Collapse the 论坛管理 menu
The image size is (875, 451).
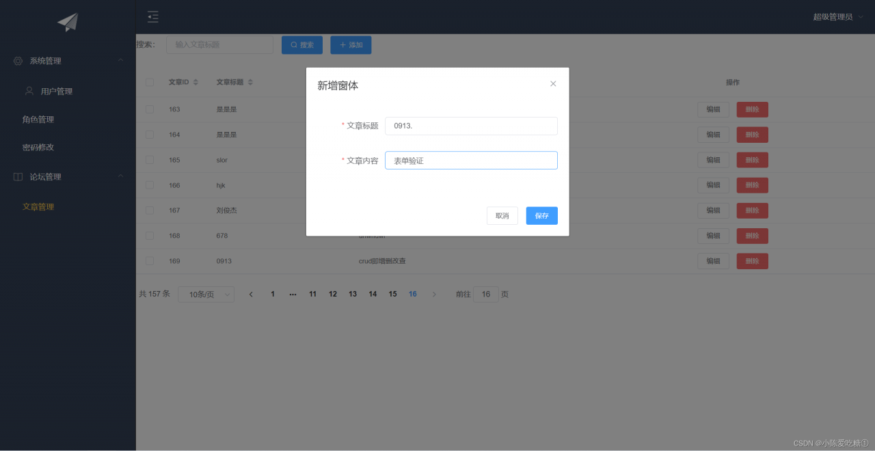pyautogui.click(x=120, y=176)
